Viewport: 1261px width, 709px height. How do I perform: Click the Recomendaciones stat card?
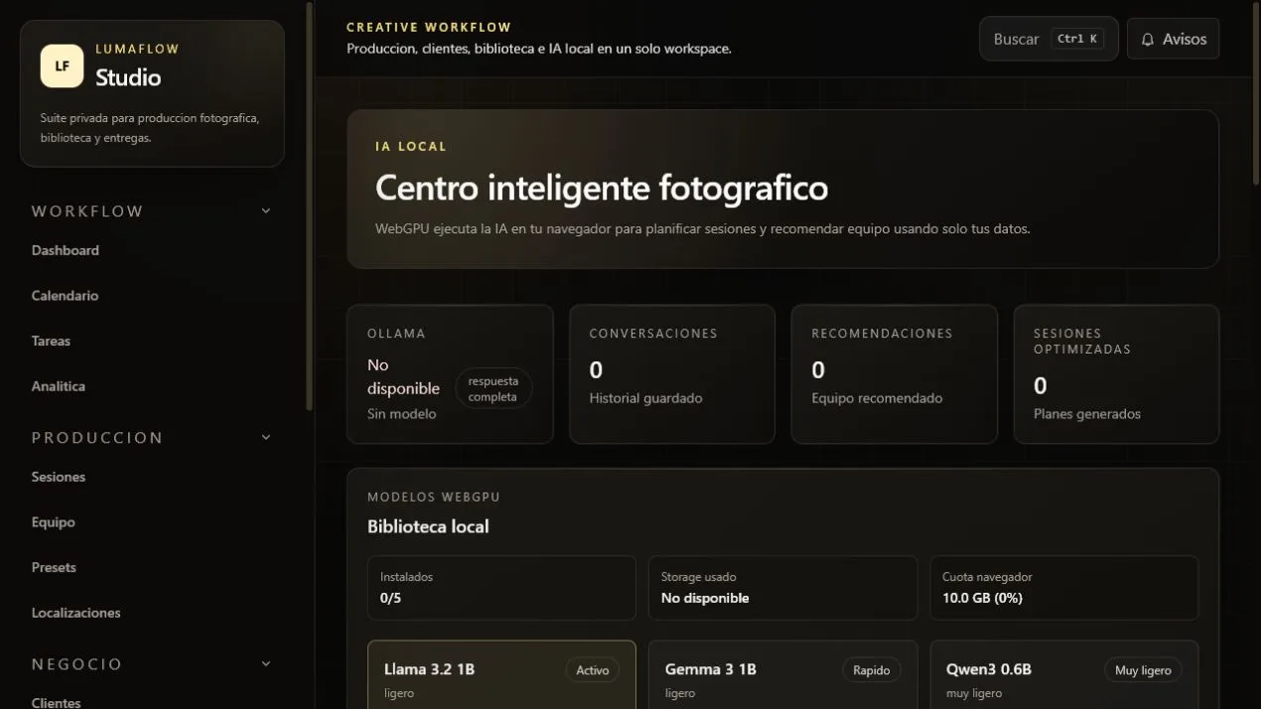click(895, 373)
